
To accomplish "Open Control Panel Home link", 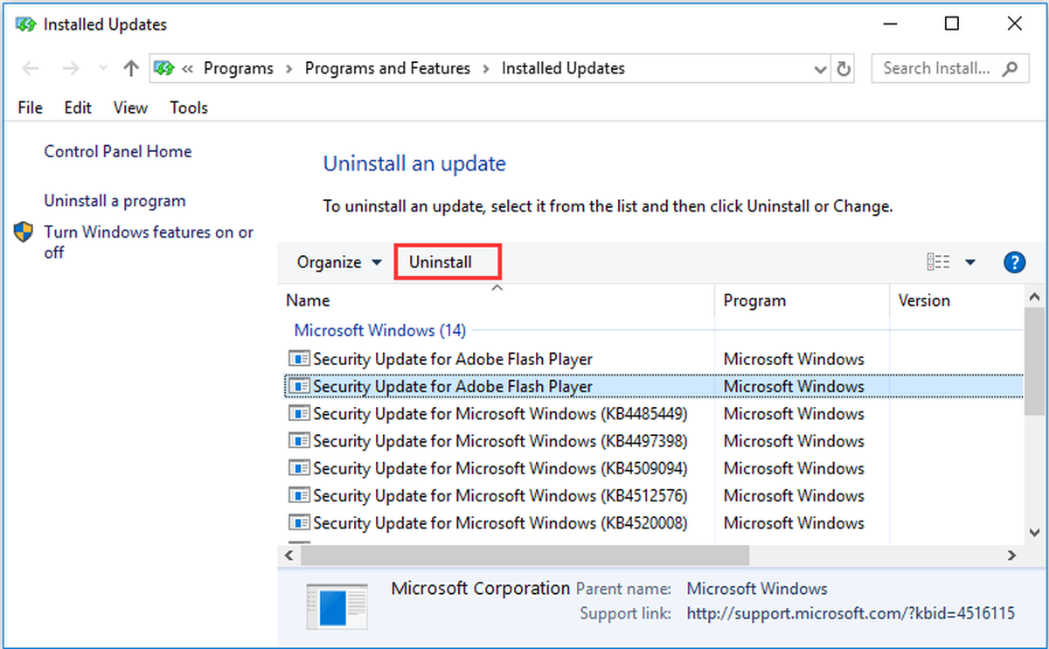I will [x=118, y=151].
